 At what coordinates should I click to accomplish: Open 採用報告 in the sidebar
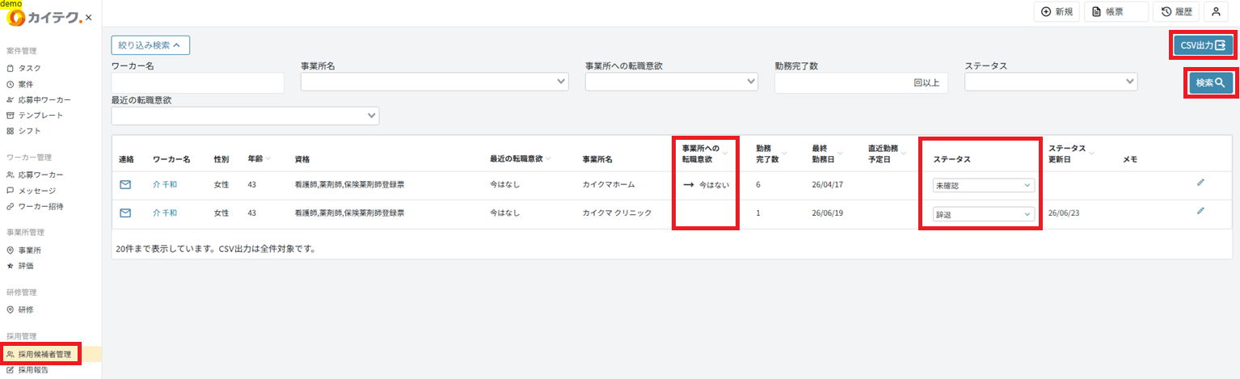coord(32,369)
